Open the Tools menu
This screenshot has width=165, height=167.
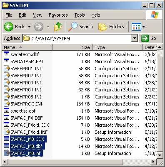pyautogui.click(x=80, y=15)
